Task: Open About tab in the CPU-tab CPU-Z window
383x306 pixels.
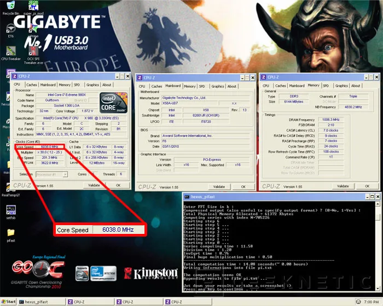Action: point(107,85)
